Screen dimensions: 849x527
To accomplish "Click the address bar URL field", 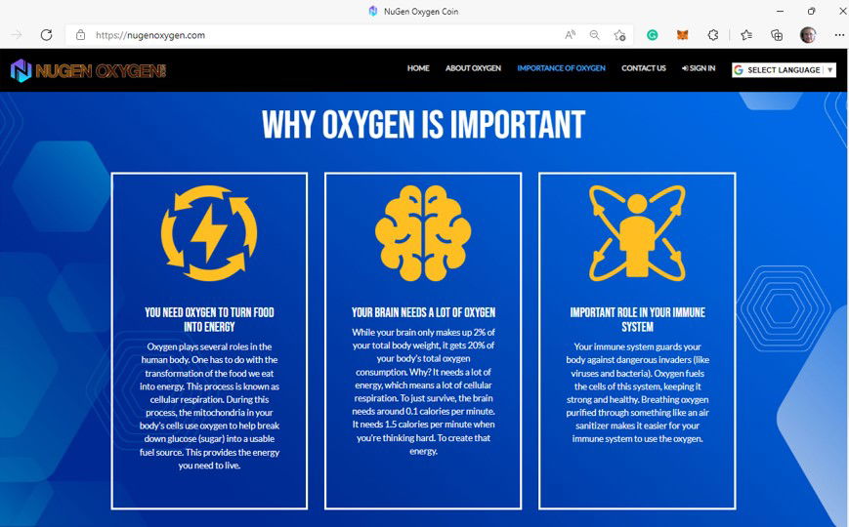I will pos(322,35).
